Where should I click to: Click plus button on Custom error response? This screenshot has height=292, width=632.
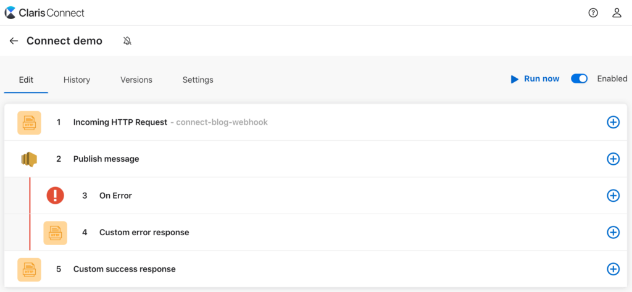(x=613, y=233)
